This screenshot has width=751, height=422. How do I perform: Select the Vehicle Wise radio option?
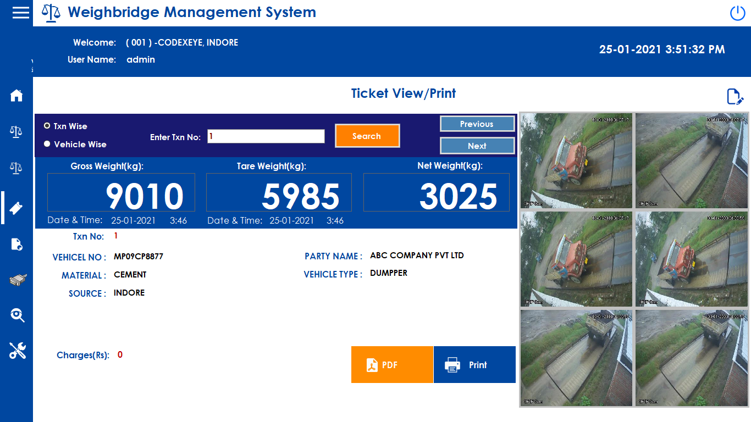[47, 144]
